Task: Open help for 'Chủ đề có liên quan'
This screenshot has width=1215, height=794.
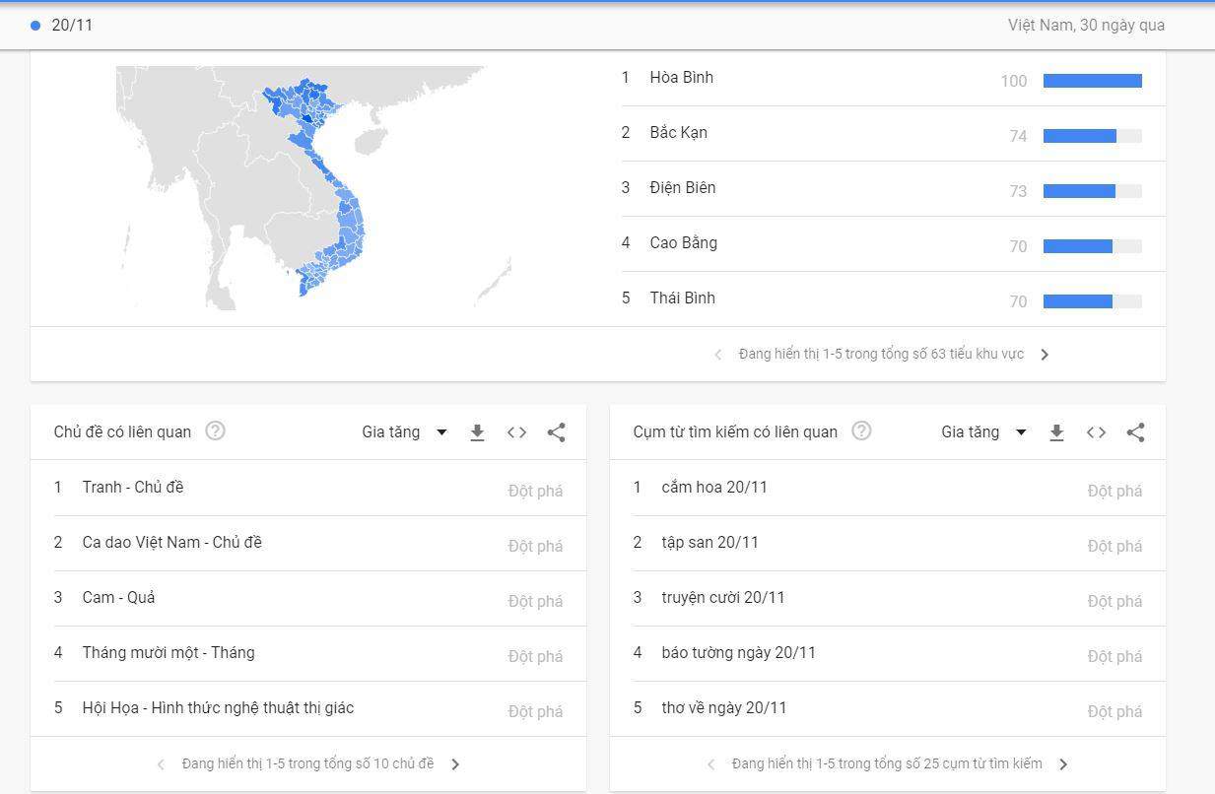Action: coord(215,431)
